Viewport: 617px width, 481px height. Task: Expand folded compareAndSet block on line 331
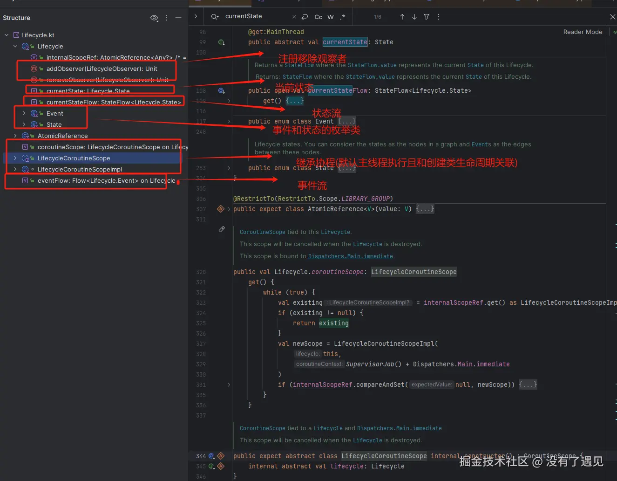(x=528, y=385)
